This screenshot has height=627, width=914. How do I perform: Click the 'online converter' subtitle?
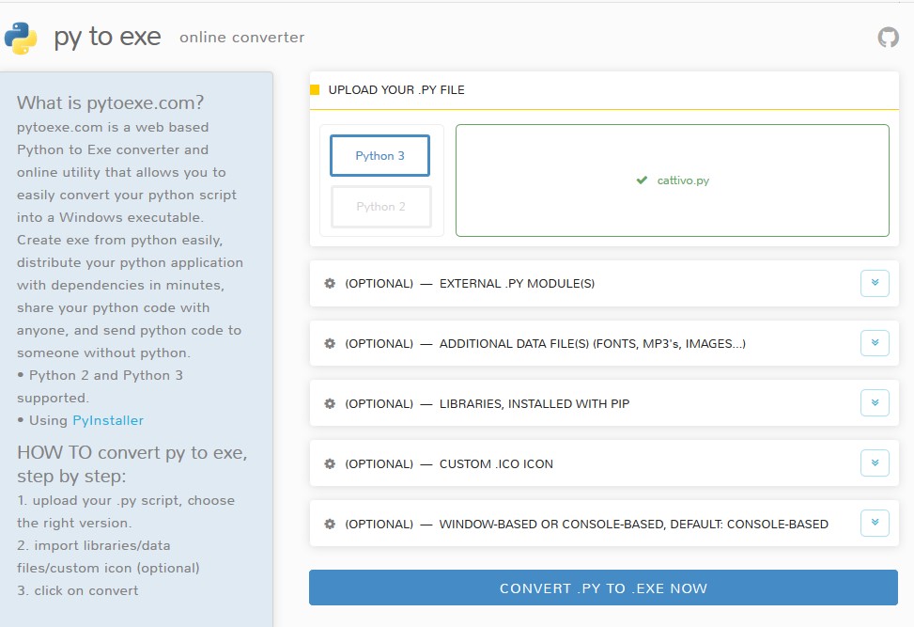point(242,38)
